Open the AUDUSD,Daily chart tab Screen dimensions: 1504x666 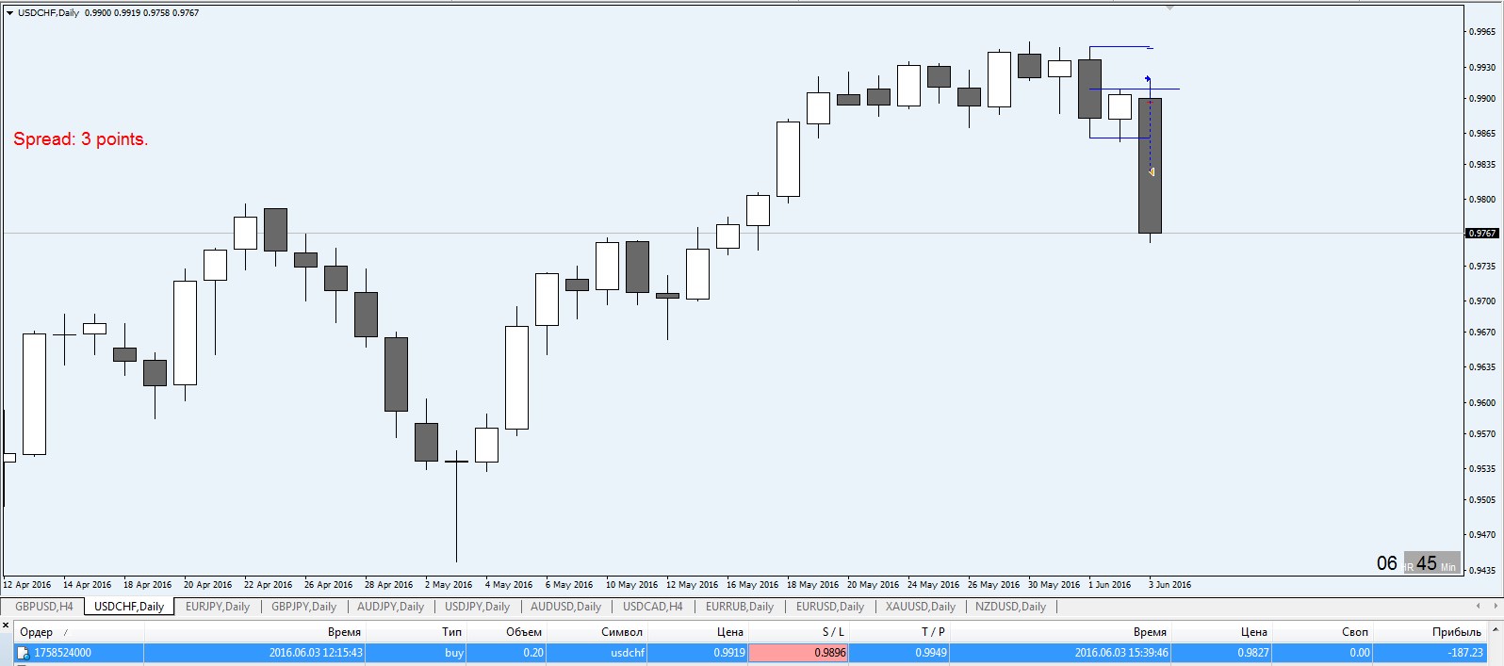pyautogui.click(x=565, y=607)
